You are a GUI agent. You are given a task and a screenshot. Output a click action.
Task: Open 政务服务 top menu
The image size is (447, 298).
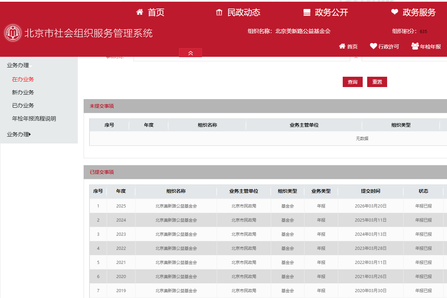coord(419,12)
